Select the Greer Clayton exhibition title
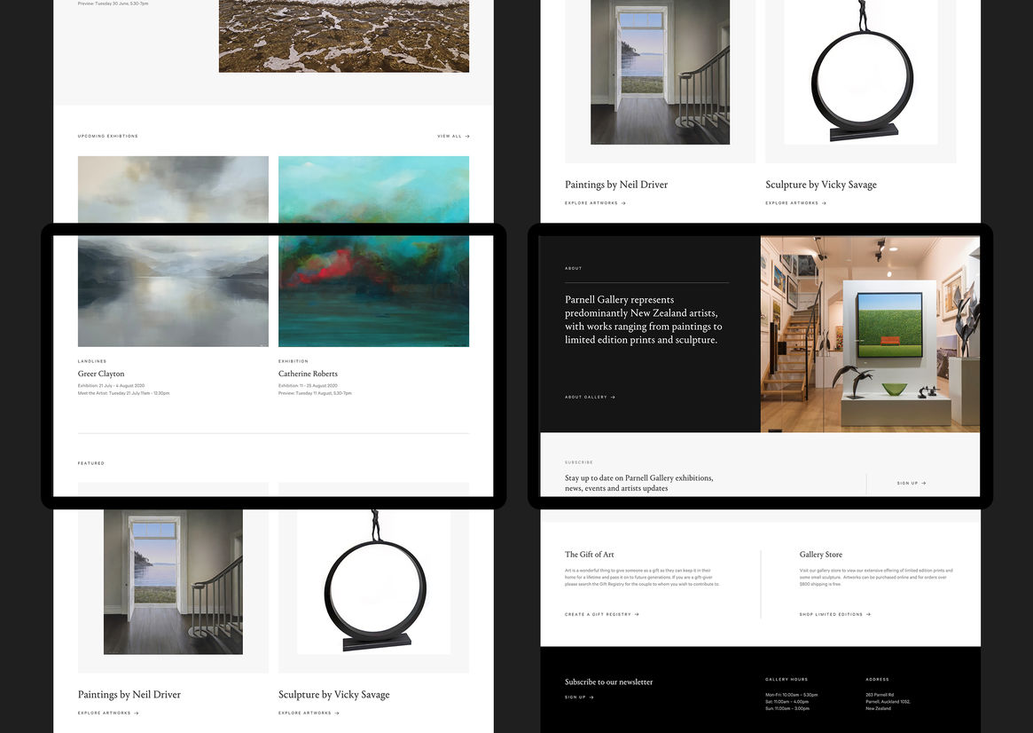This screenshot has width=1033, height=733. coord(101,374)
